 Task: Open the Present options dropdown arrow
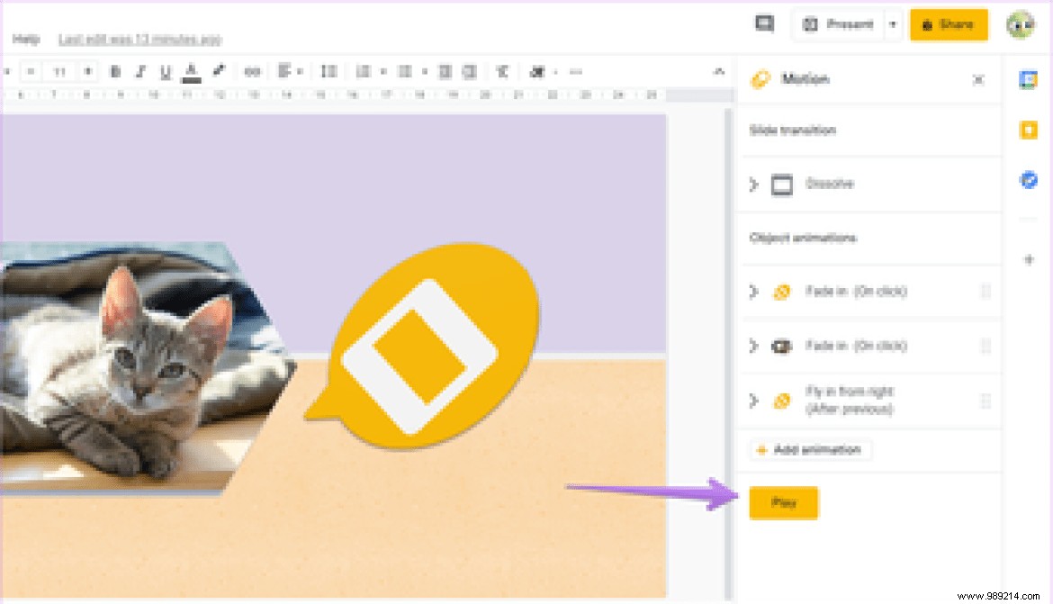[x=892, y=25]
